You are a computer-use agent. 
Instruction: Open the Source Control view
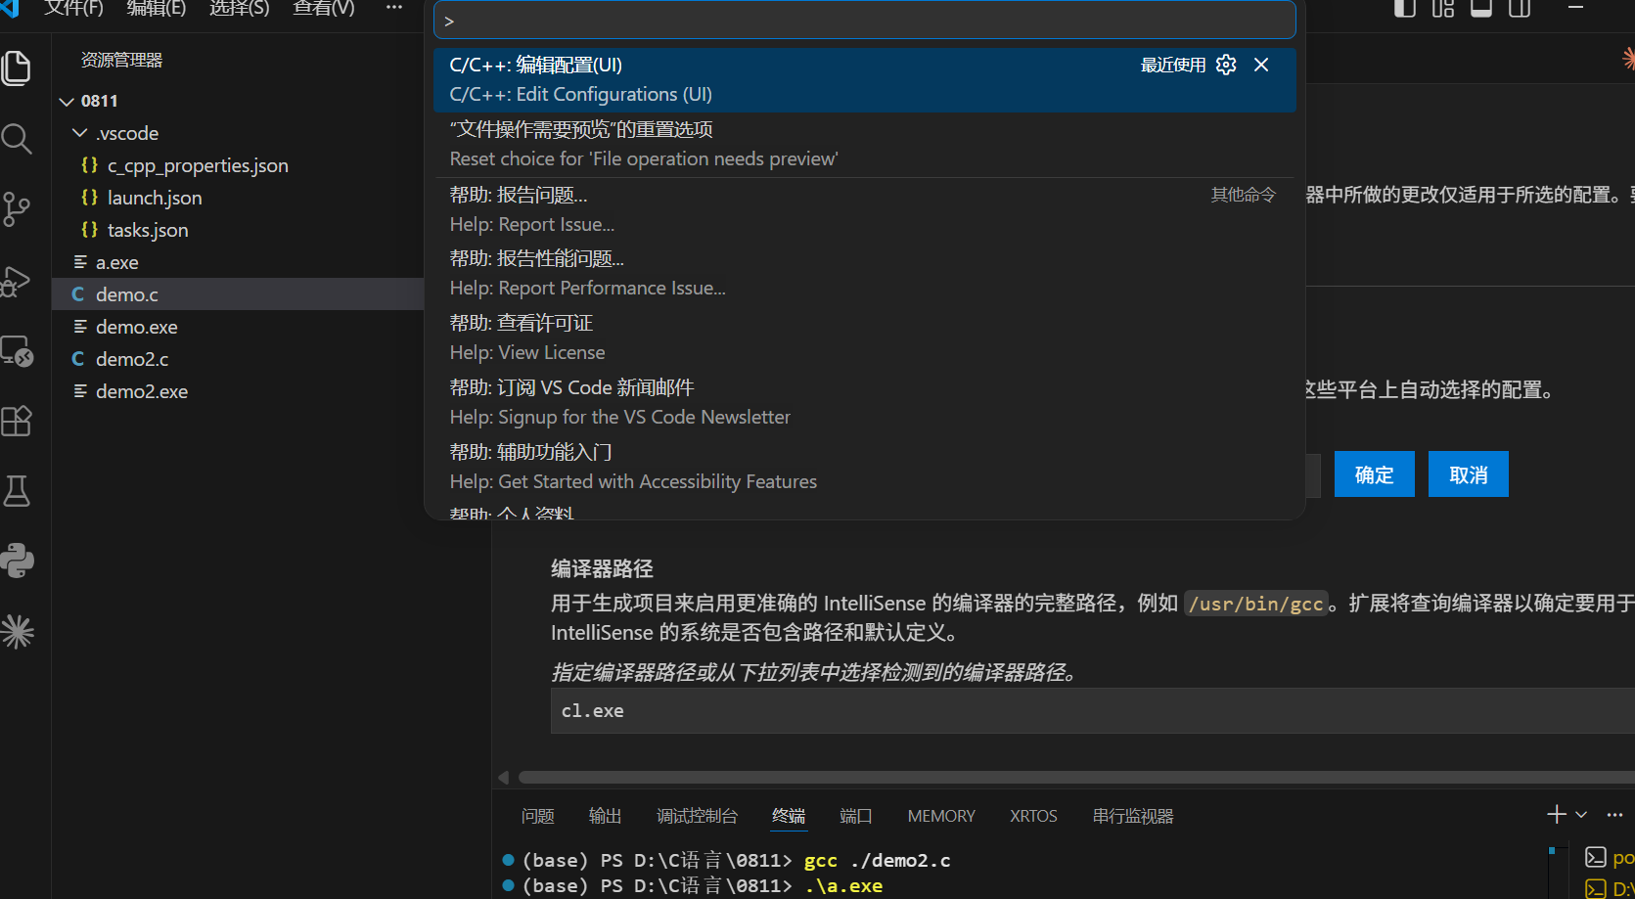[x=17, y=209]
